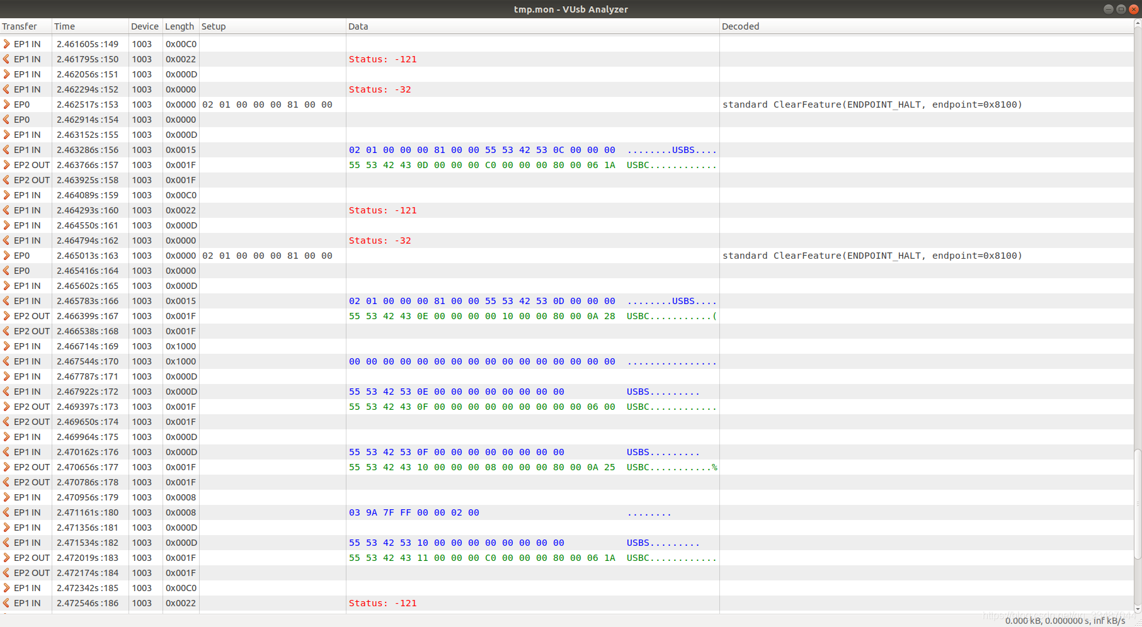Viewport: 1142px width, 627px height.
Task: Click the out-arrow icon of EP0 transfer :153
Action: [x=6, y=104]
